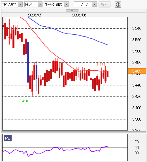Click the 2026/06 date axis label
The width and height of the screenshot is (147, 162).
click(79, 15)
